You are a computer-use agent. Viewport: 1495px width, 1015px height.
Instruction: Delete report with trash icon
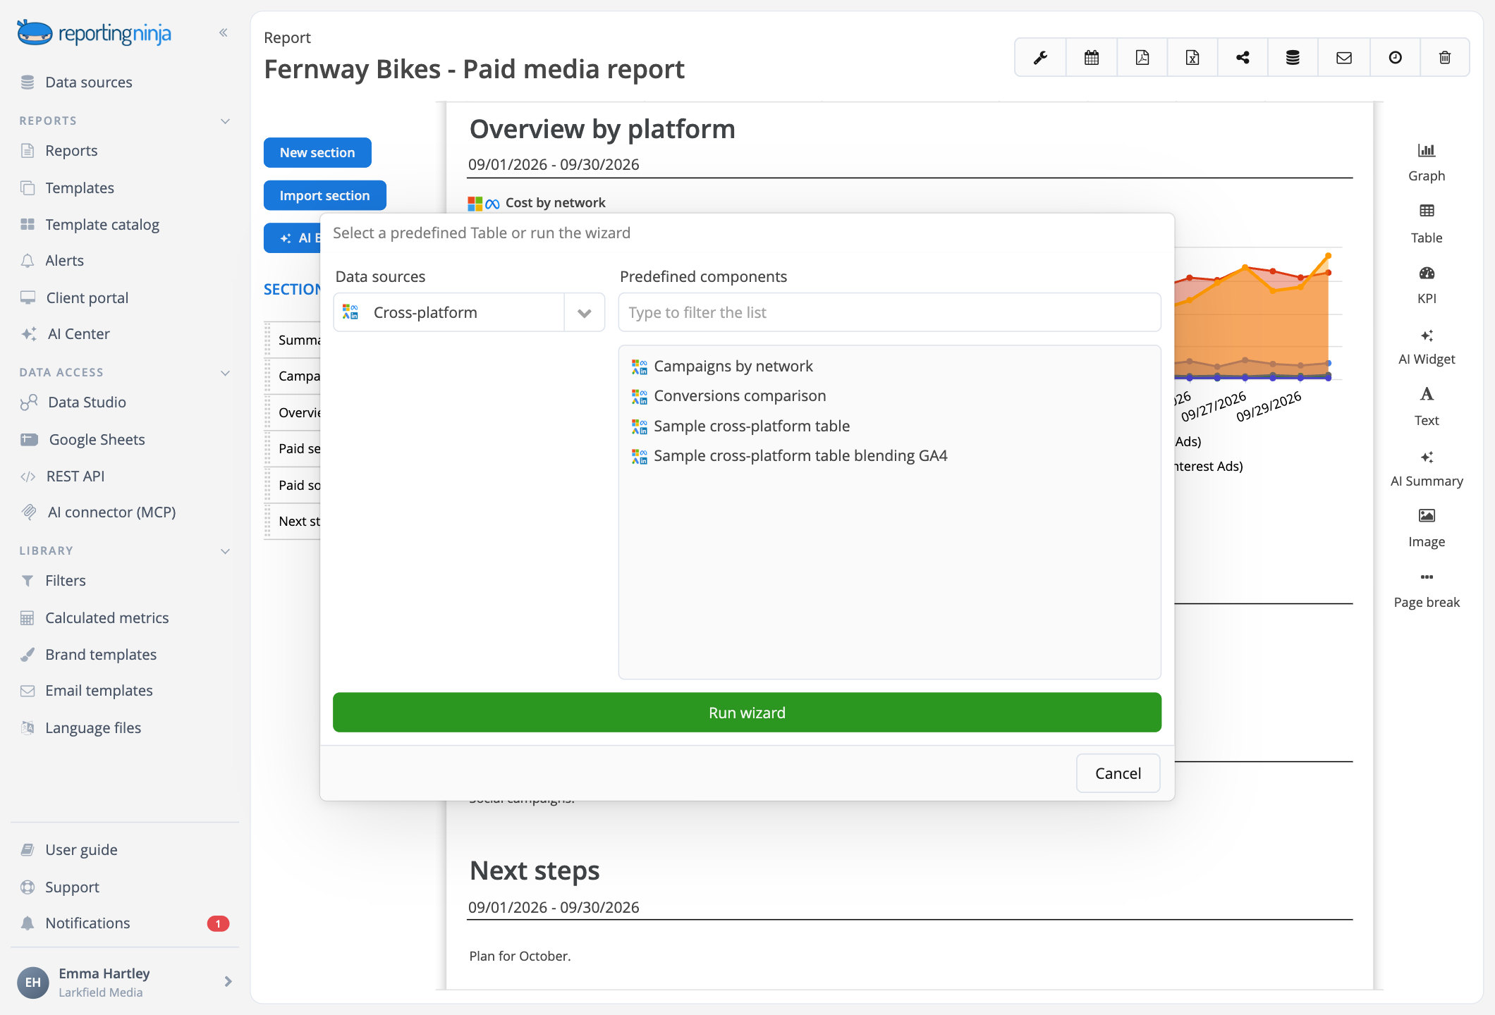pos(1444,58)
